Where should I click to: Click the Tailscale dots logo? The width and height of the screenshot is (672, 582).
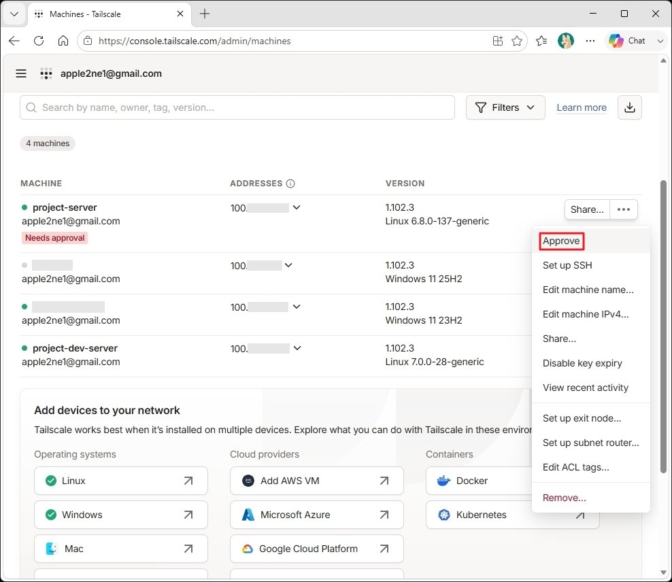click(46, 73)
